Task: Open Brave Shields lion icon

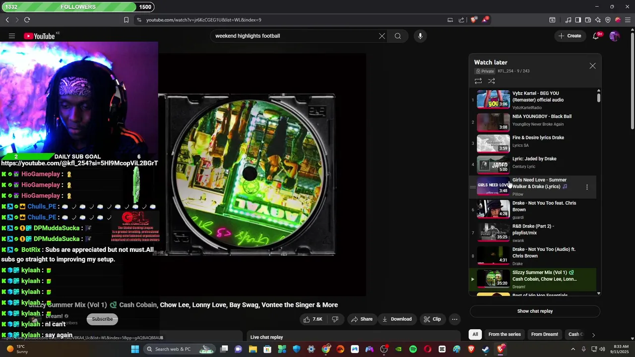Action: [474, 20]
